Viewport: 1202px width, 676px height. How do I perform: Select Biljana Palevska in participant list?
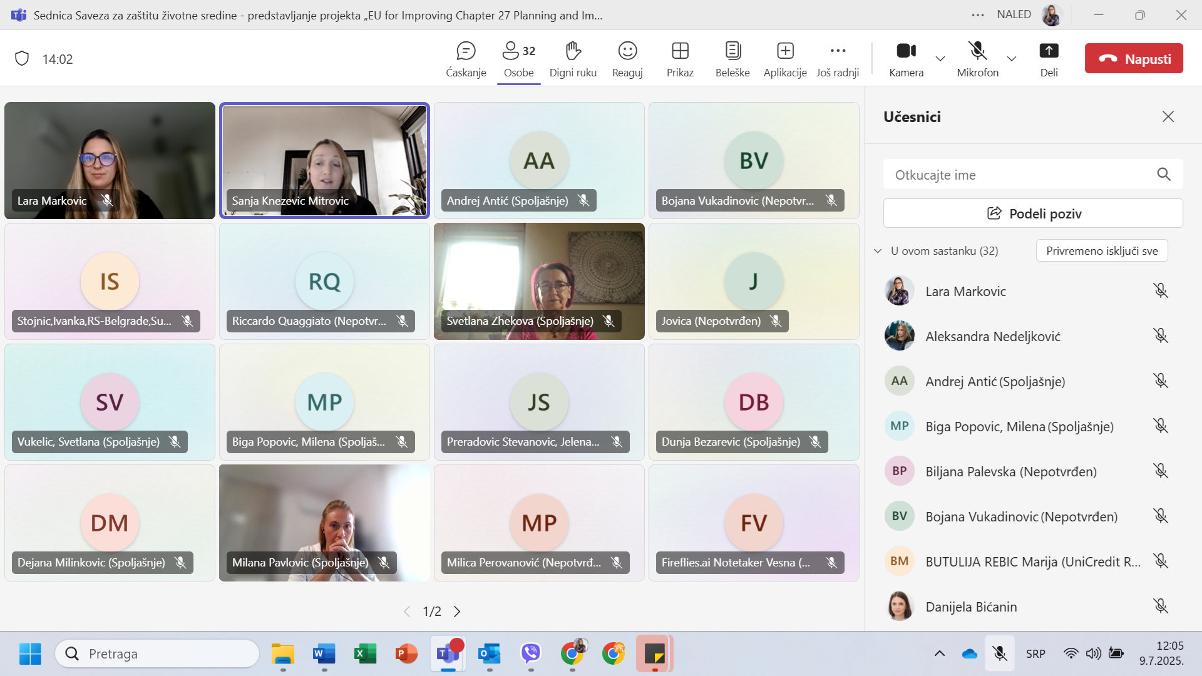pyautogui.click(x=1027, y=471)
